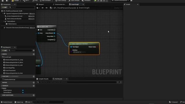Click Add button in Components panel
Image resolution: width=185 pixels, height=104 pixels.
(x=5, y=7)
